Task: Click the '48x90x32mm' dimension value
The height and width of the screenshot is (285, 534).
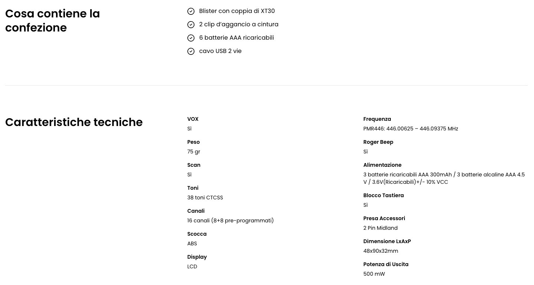Action: coord(381,251)
